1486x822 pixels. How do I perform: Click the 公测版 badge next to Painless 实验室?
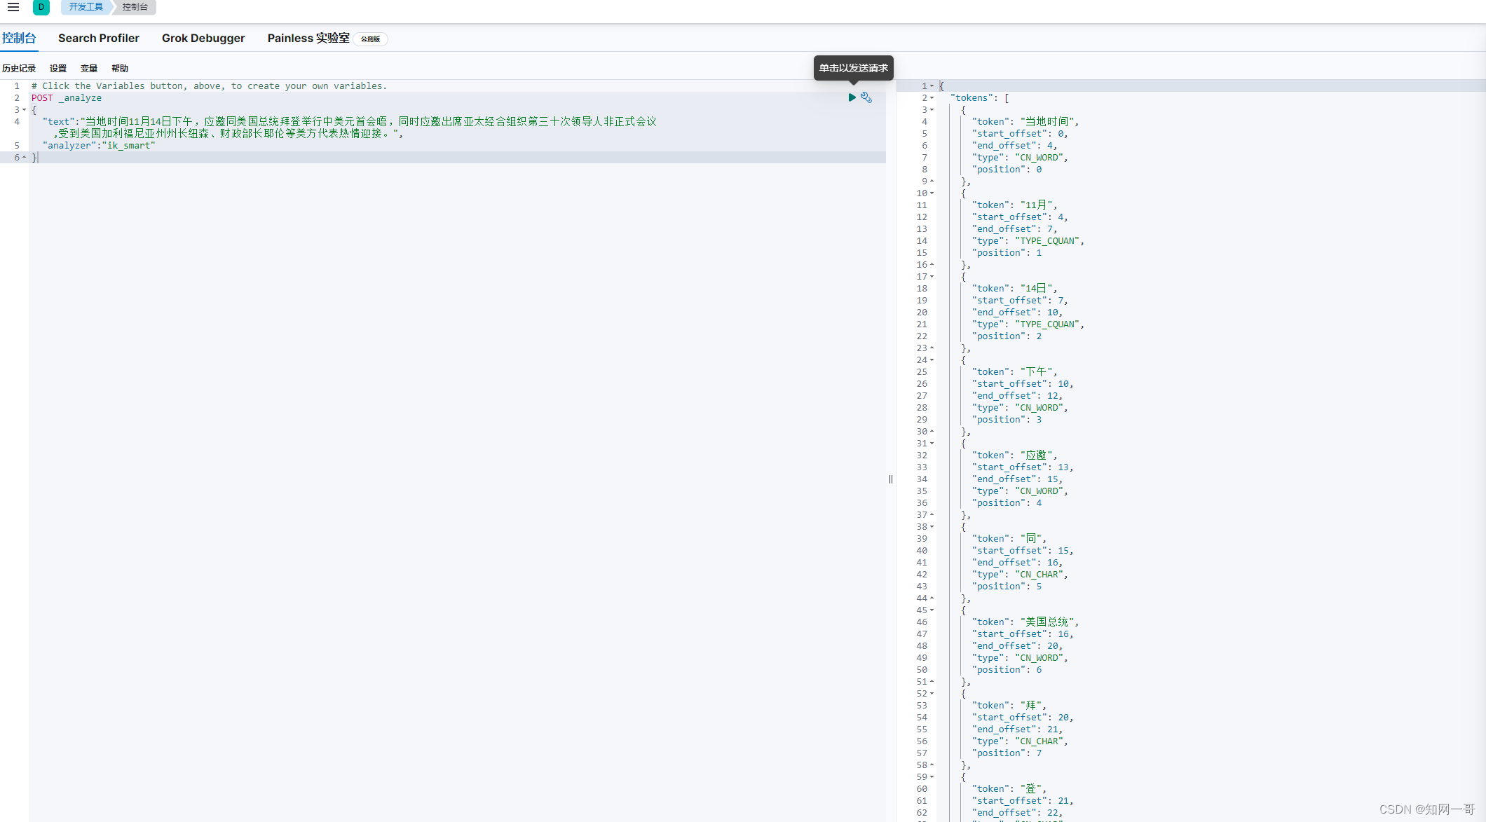click(x=370, y=39)
